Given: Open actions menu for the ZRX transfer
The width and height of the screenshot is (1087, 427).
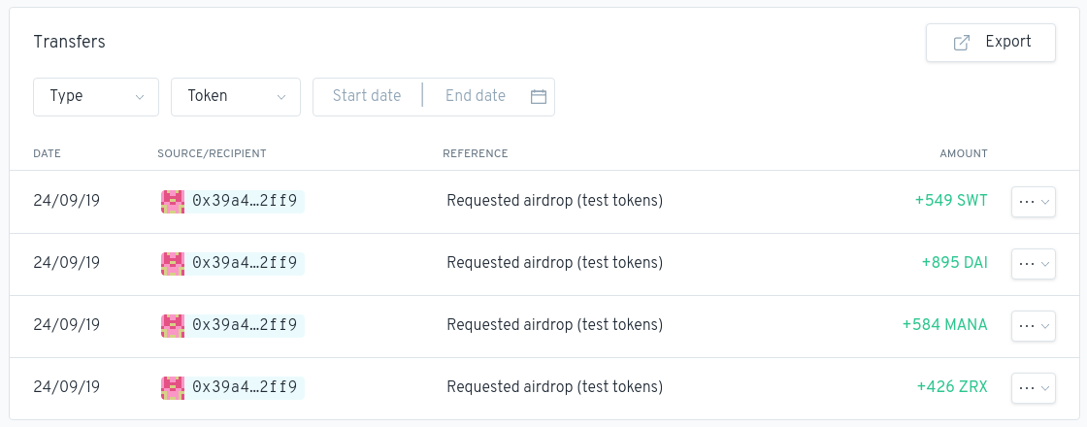Looking at the screenshot, I should [x=1033, y=388].
